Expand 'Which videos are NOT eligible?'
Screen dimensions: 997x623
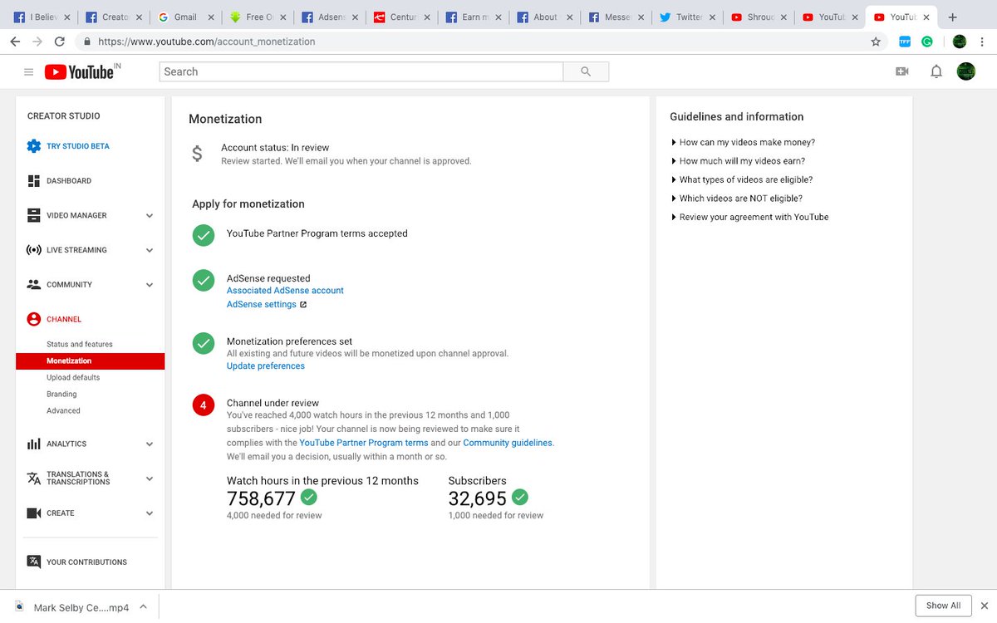click(736, 199)
